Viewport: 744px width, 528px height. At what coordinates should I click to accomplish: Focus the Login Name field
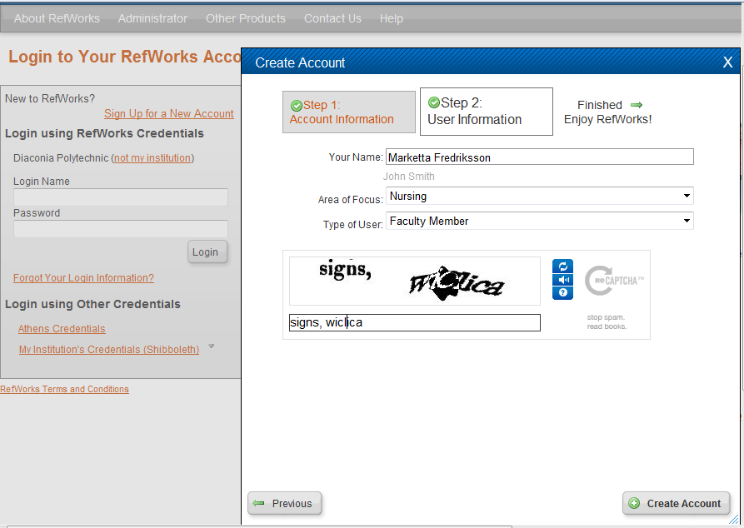point(121,197)
